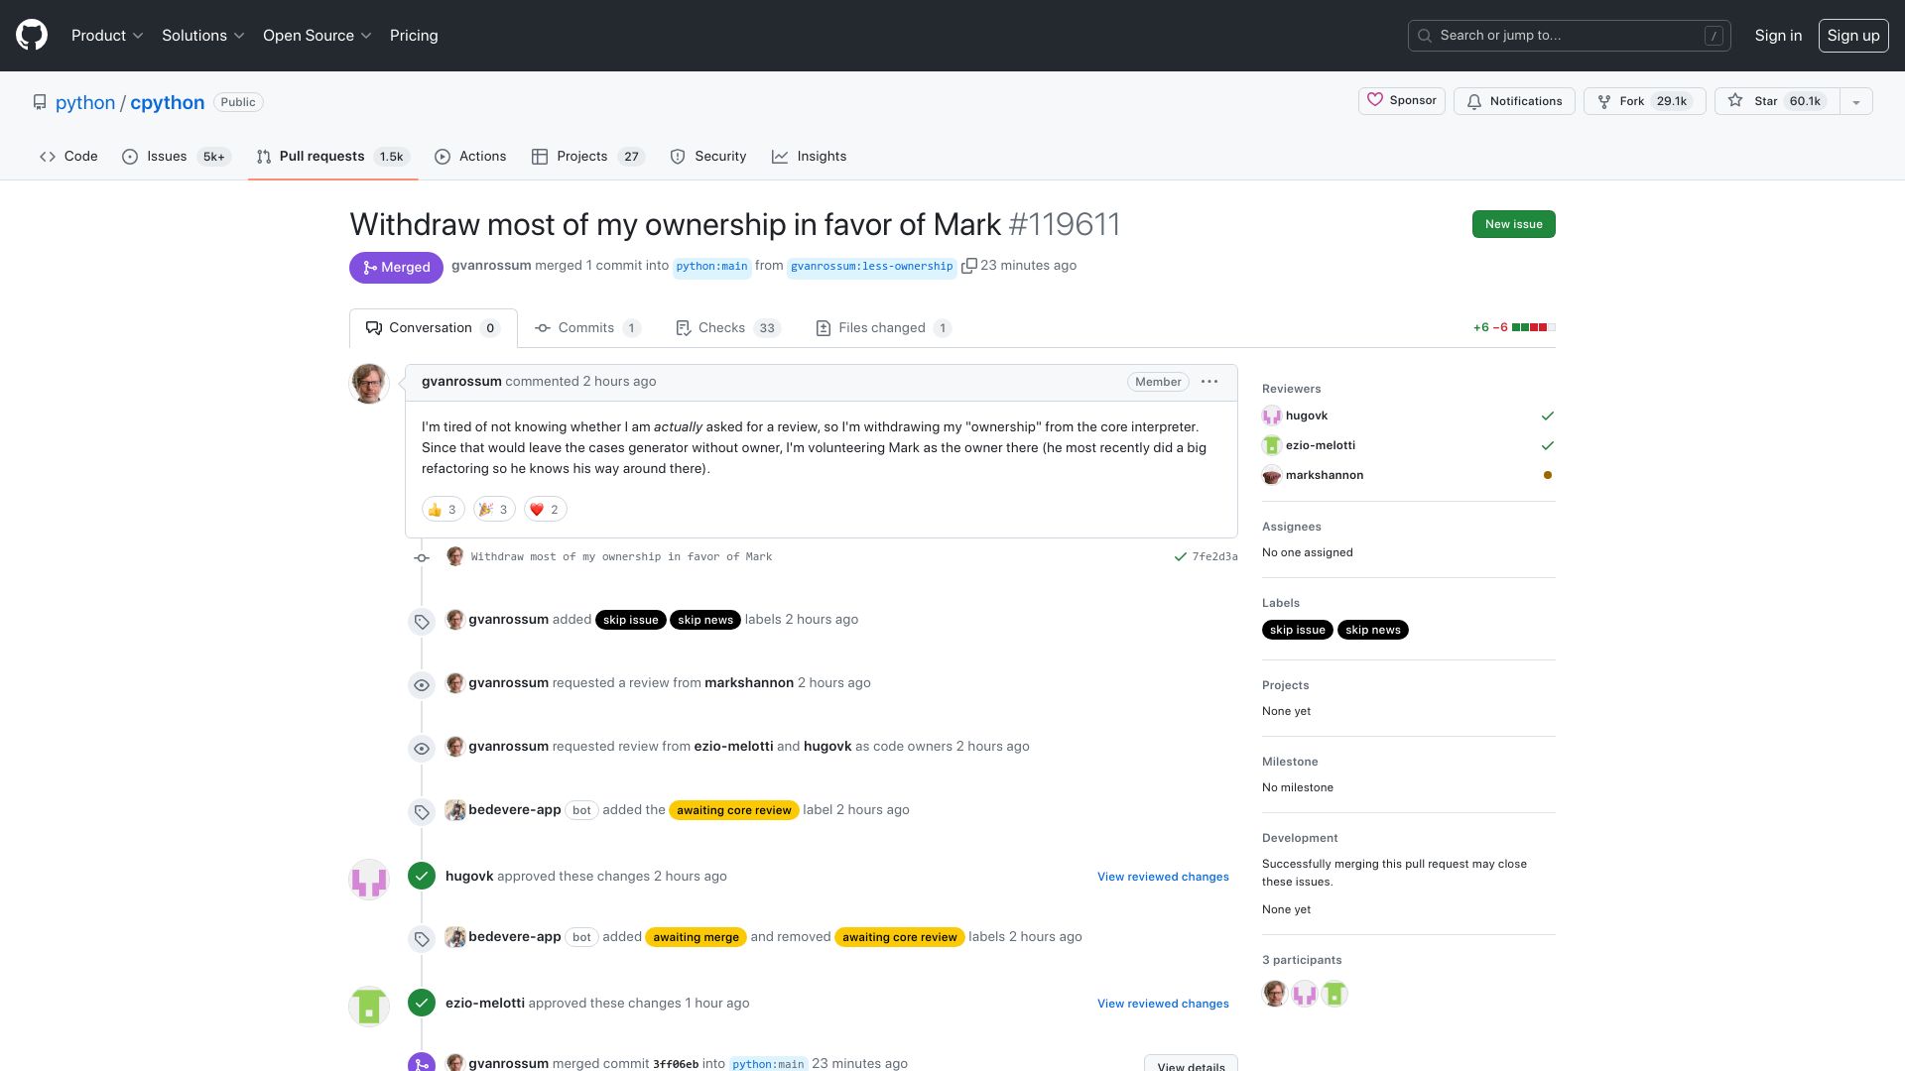Switch to the Checks tab
The height and width of the screenshot is (1071, 1905).
click(x=728, y=328)
